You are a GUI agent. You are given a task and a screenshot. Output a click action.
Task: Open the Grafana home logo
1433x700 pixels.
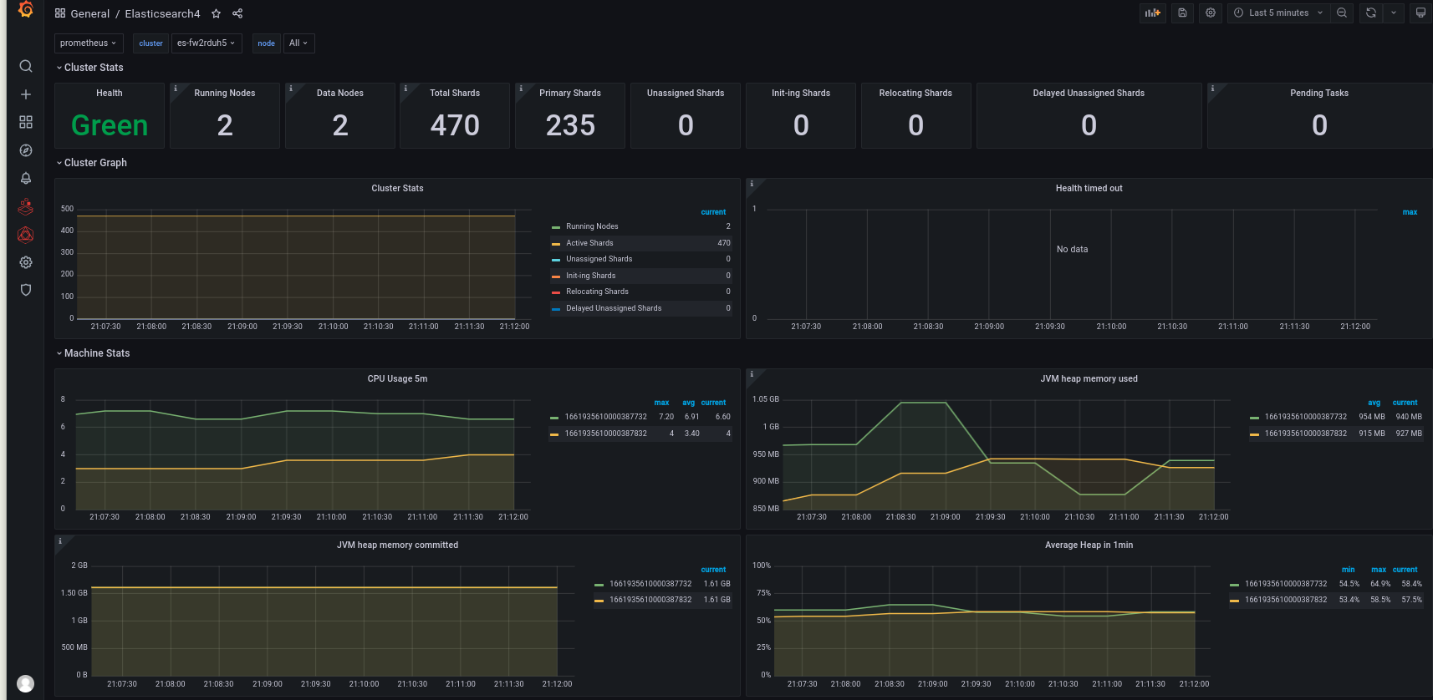click(26, 10)
